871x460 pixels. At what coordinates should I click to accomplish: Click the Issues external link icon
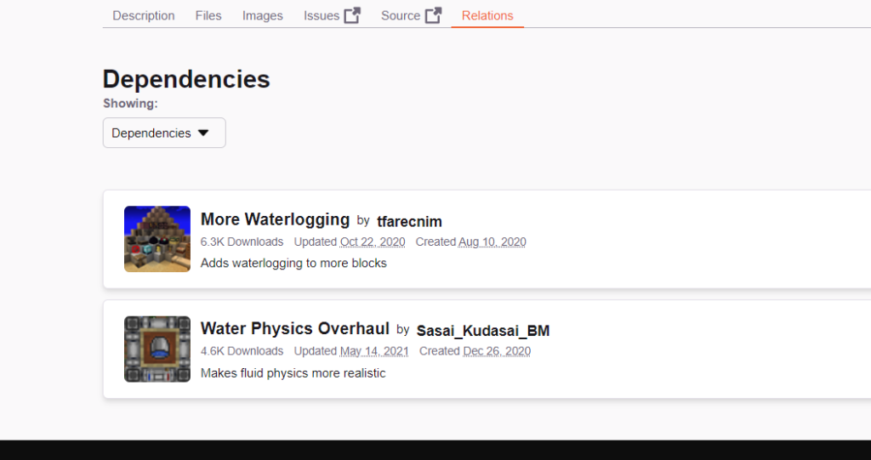(x=352, y=15)
